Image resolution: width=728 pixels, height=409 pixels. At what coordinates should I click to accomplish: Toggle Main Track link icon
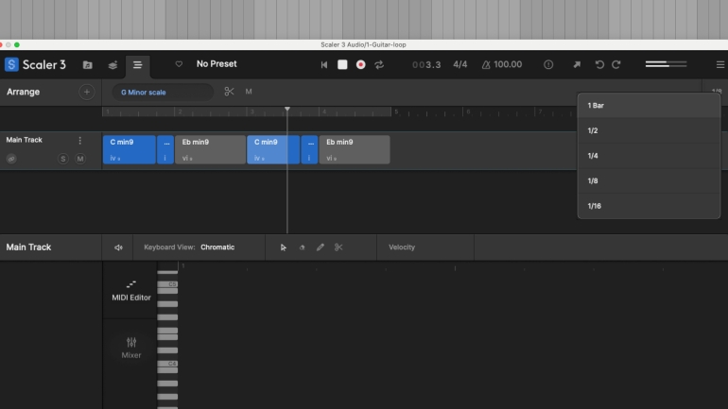11,159
